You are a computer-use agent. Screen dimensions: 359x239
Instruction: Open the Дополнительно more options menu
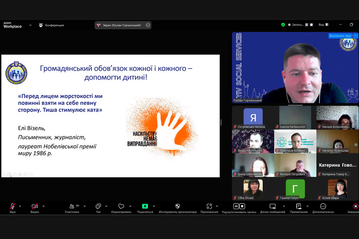click(x=323, y=208)
